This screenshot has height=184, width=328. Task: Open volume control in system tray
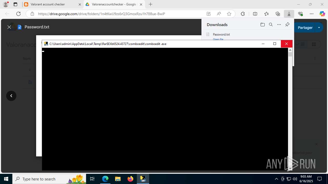click(x=295, y=179)
